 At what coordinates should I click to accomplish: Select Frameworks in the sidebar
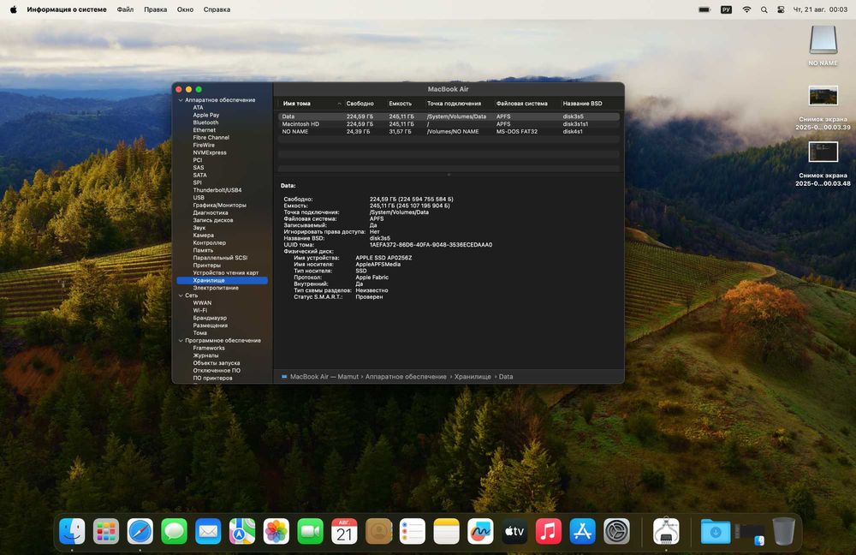[x=209, y=348]
